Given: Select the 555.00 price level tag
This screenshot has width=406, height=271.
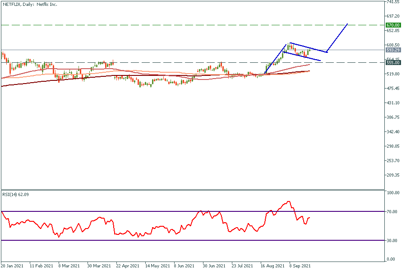Looking at the screenshot, I should point(393,63).
